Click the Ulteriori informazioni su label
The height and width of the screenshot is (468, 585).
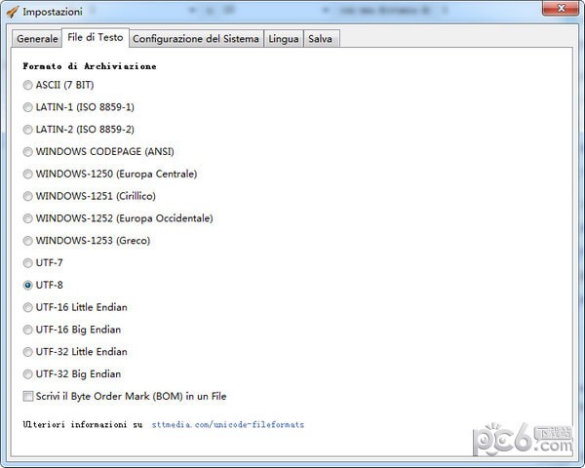coord(83,425)
